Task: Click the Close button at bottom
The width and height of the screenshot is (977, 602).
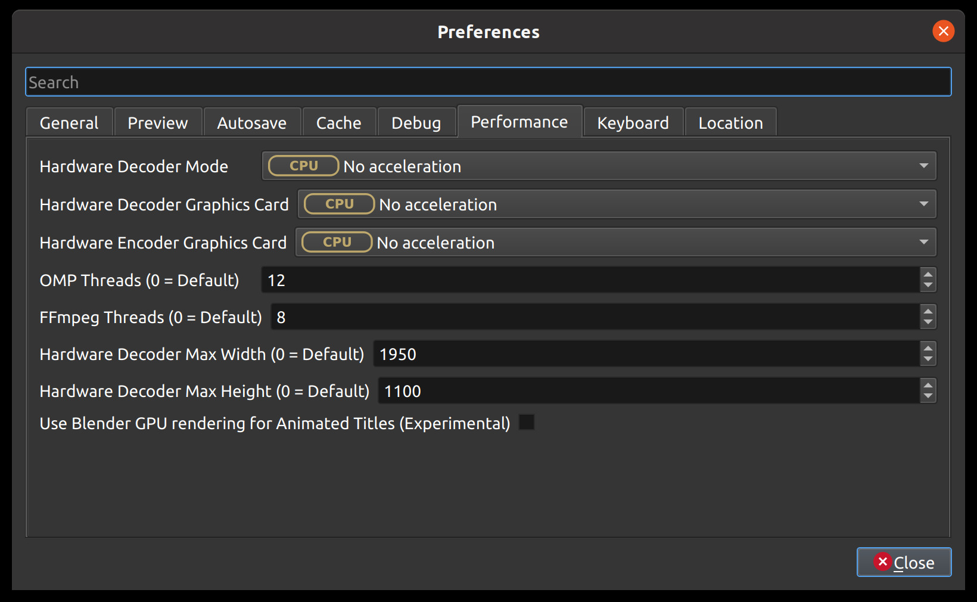Action: [x=904, y=562]
